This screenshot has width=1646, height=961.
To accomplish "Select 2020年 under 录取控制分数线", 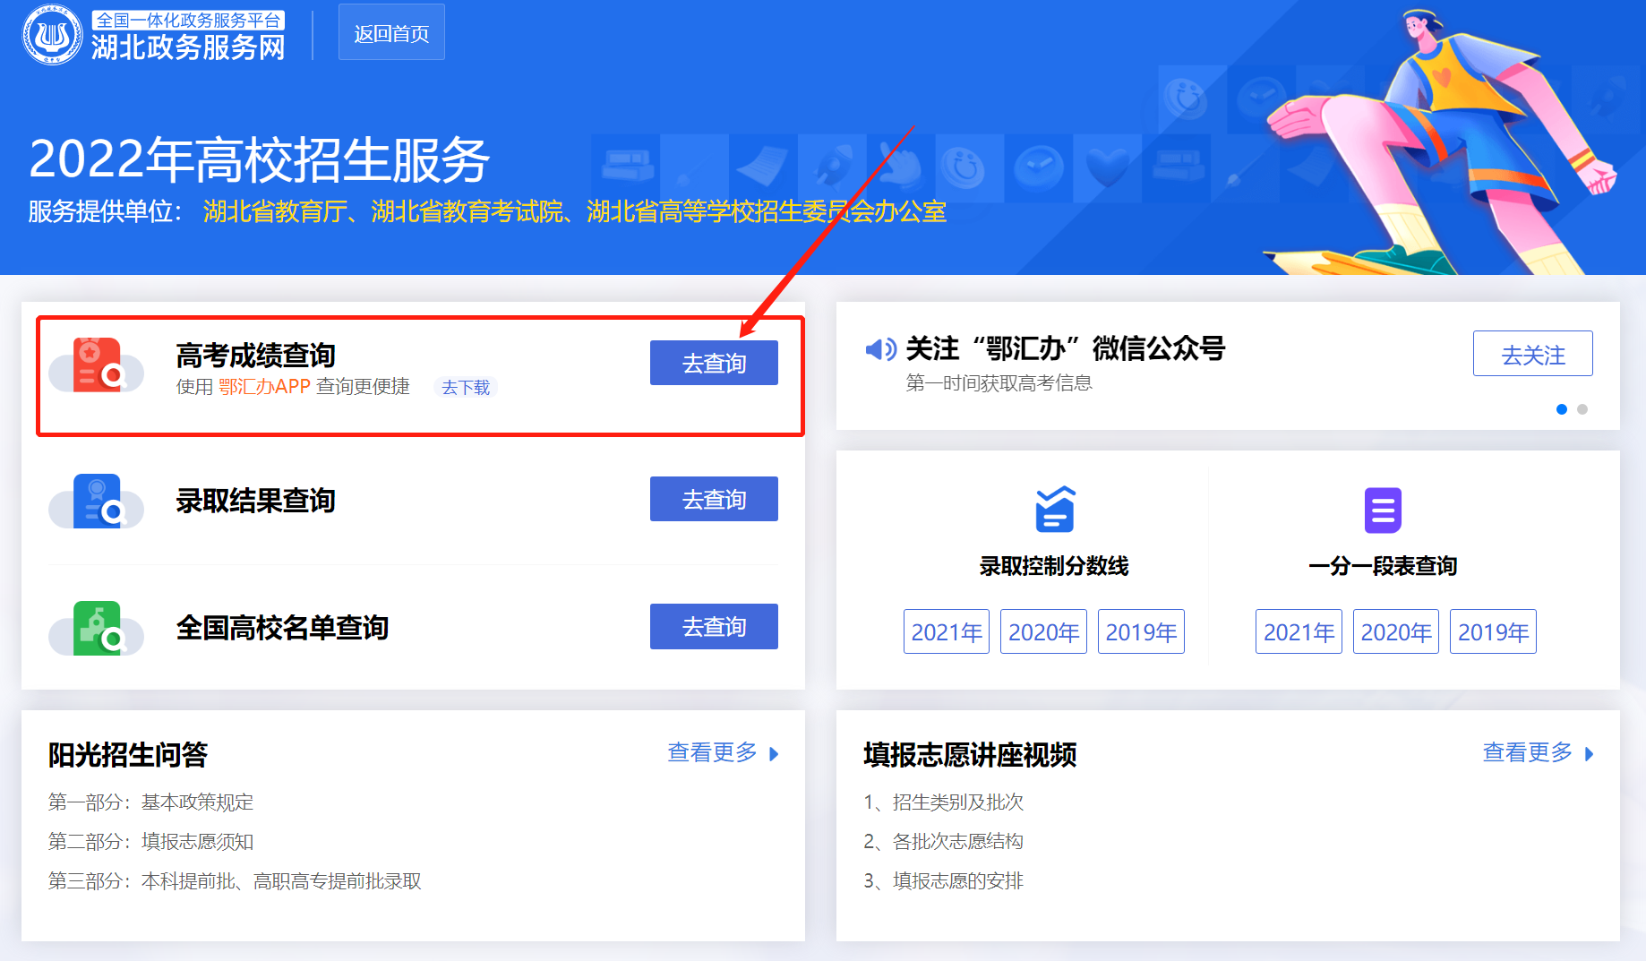I will pyautogui.click(x=1043, y=631).
